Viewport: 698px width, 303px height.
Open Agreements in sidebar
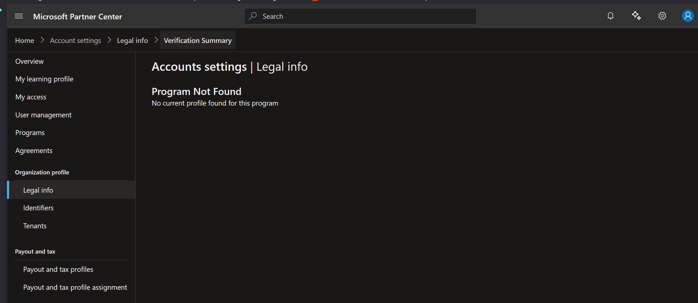[34, 151]
